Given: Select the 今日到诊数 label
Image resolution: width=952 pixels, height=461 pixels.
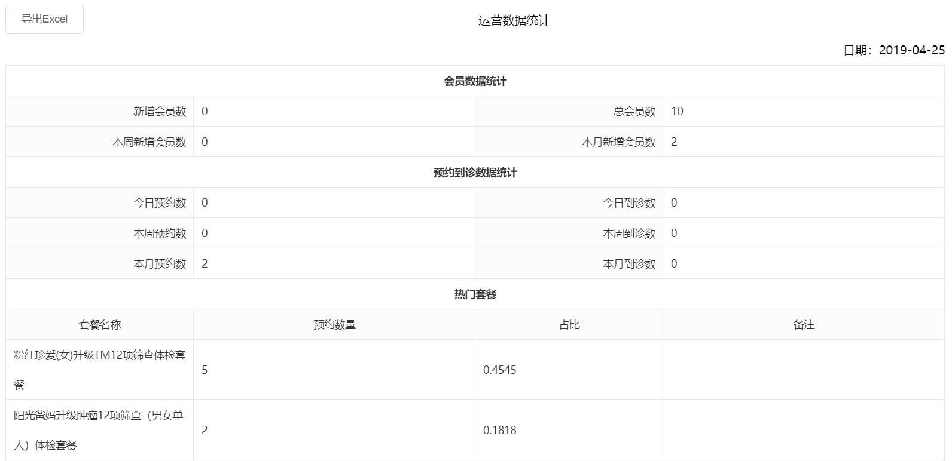Looking at the screenshot, I should point(629,203).
